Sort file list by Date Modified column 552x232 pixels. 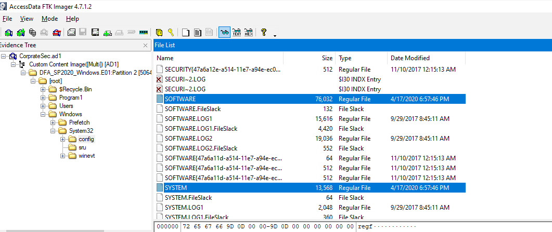tap(410, 58)
